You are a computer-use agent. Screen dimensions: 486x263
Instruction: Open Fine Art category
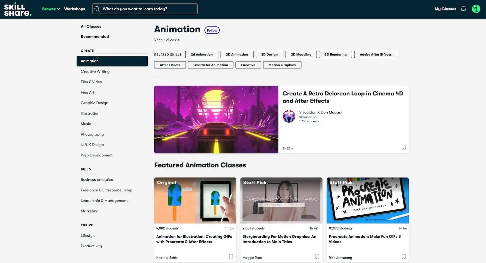point(87,92)
